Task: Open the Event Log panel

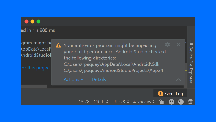Action: point(171,94)
